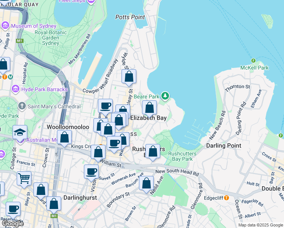Click the Kings Cross train station icon
The width and height of the screenshot is (284, 228).
[x=101, y=145]
